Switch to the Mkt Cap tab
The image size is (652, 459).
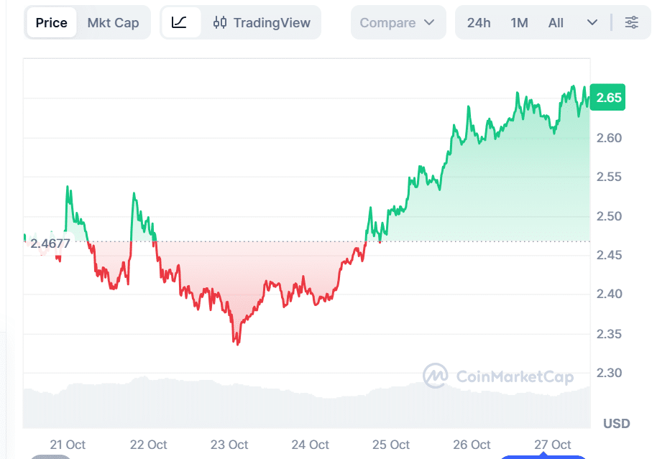click(113, 22)
